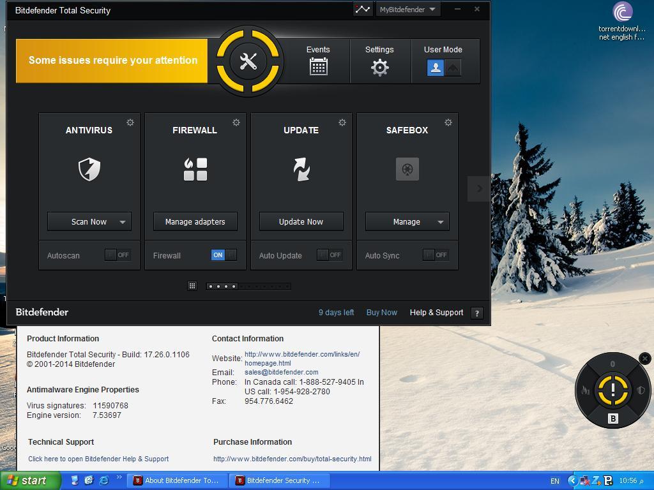Click the SAFEBOX module title
Viewport: 654px width, 490px height.
407,130
